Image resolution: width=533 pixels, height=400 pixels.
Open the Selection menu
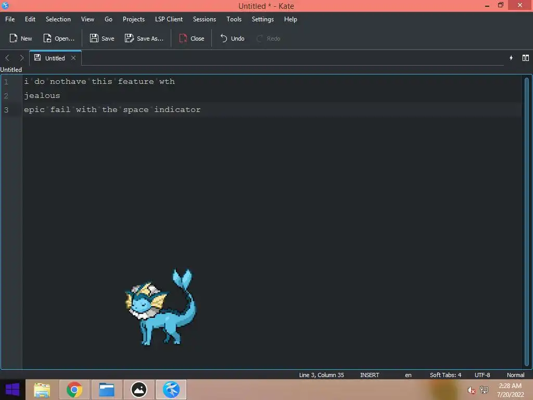58,19
